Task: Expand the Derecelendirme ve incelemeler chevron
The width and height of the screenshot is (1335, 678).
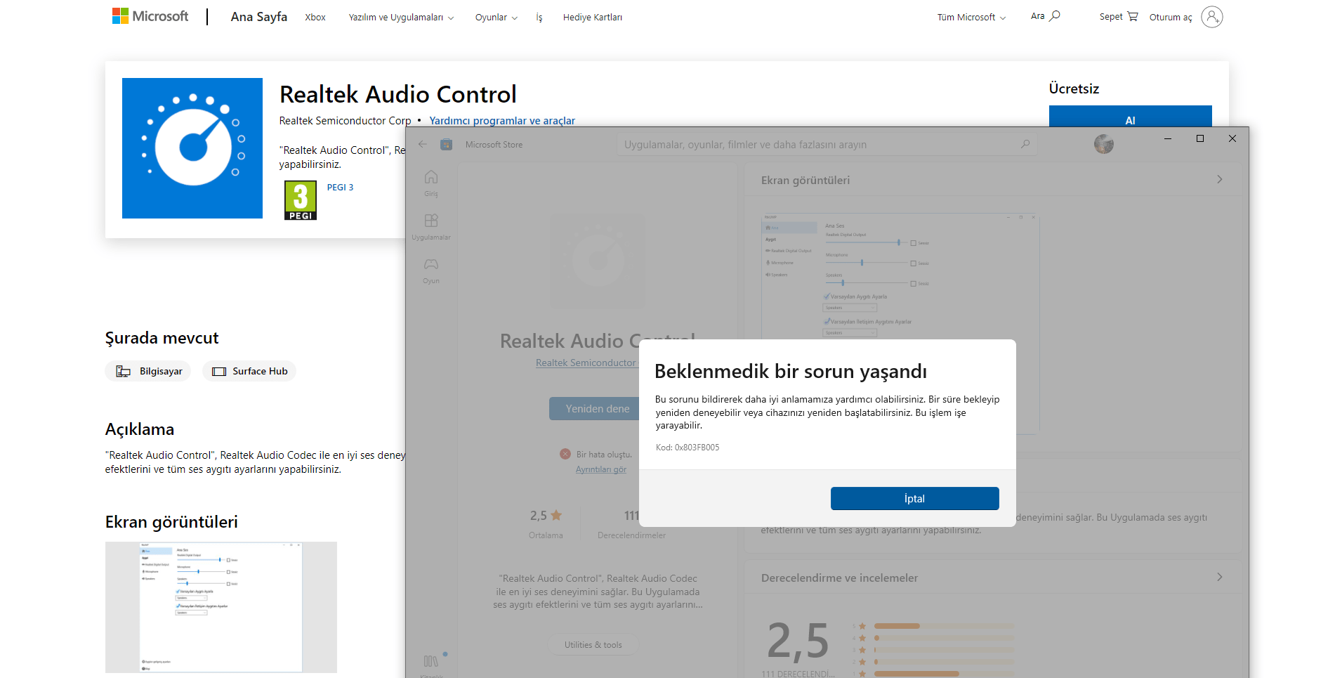Action: pos(1220,577)
